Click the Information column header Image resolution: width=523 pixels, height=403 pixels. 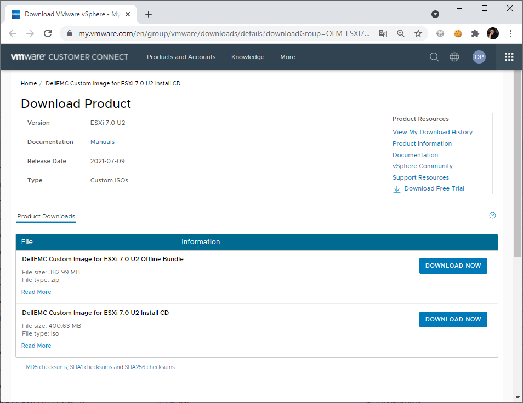[x=201, y=242]
